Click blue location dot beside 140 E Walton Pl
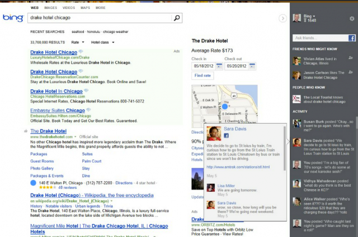 tap(34, 183)
